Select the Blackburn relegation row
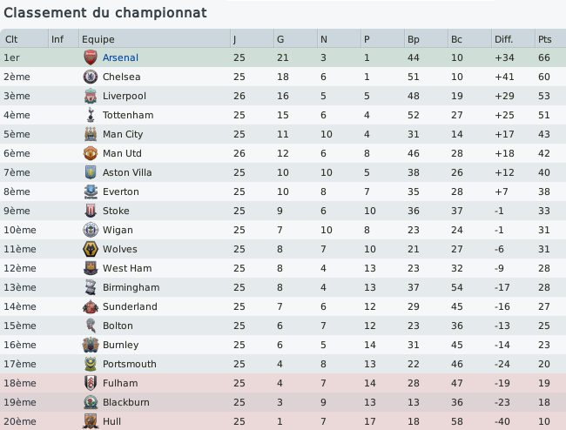566x430 pixels. tap(283, 402)
